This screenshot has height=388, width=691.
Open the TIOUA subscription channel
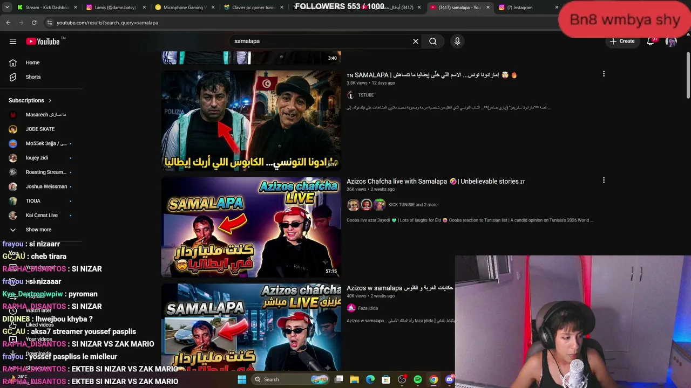(x=41, y=201)
